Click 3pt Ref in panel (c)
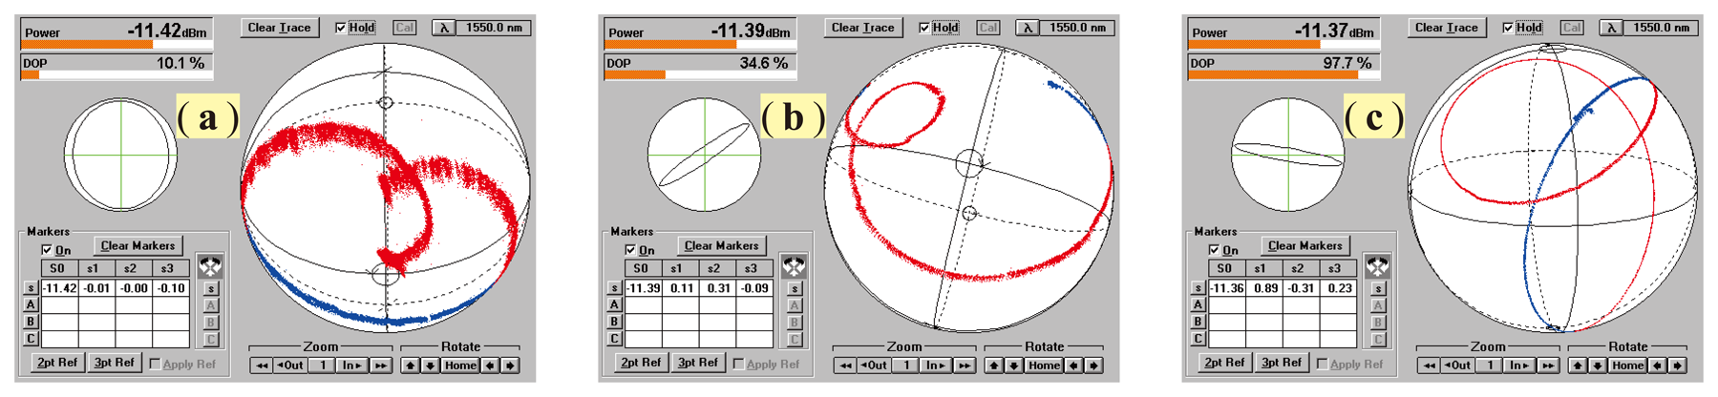1718x397 pixels. pos(1282,363)
